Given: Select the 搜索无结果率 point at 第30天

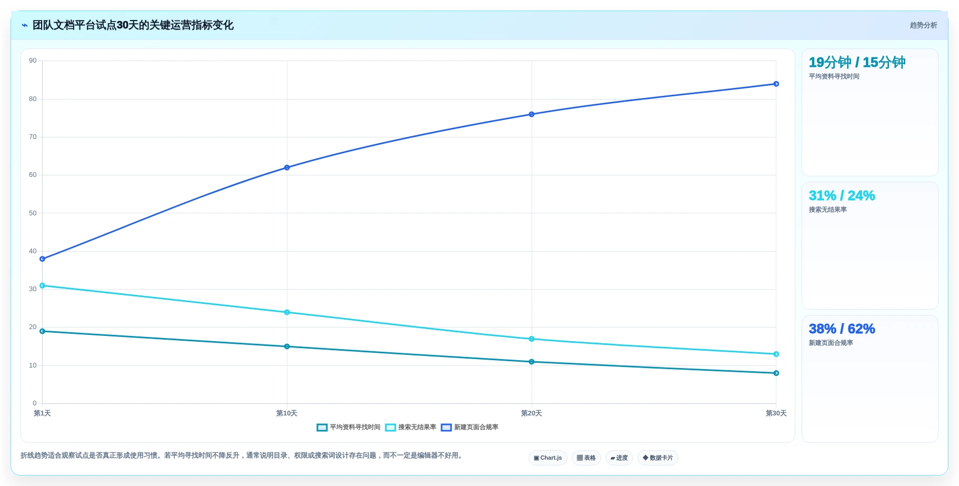Looking at the screenshot, I should click(776, 354).
